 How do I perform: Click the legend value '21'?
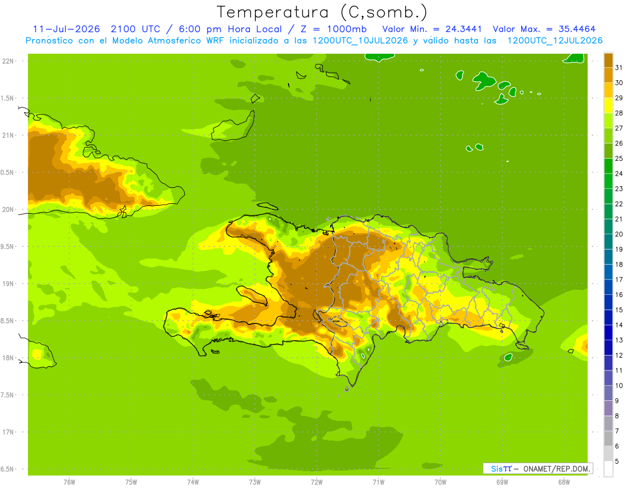pyautogui.click(x=619, y=219)
